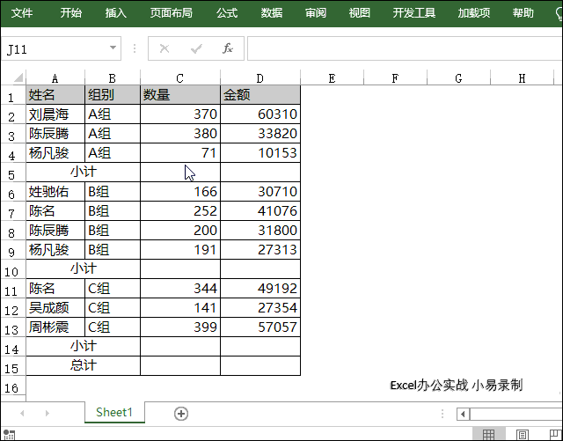Screen dimensions: 563x441
Task: Select the cell with 姓驰佑
Action: 55,192
